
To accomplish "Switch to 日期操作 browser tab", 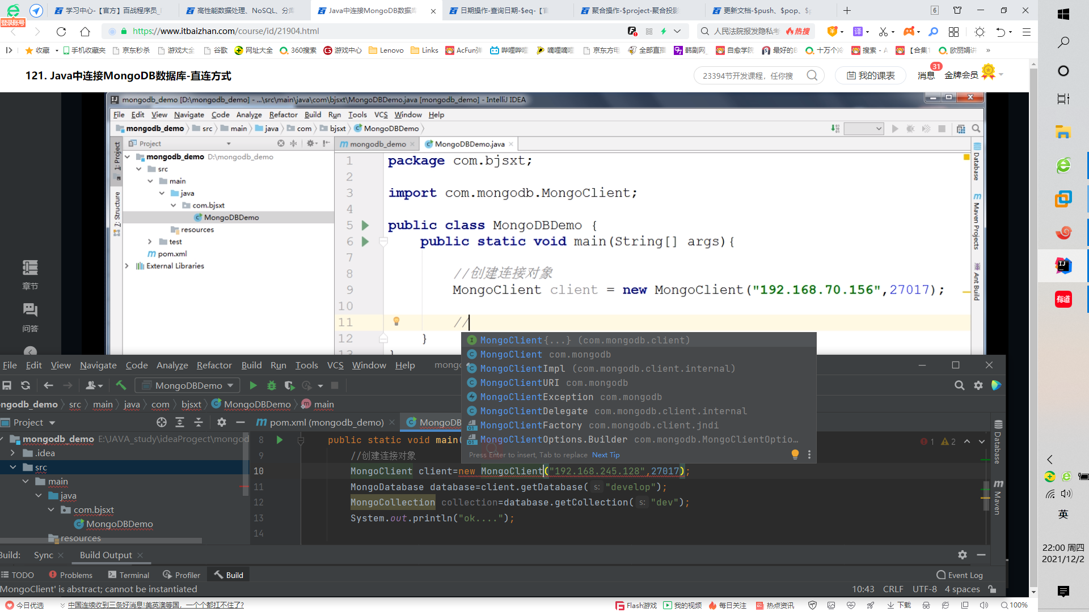I will [x=504, y=10].
